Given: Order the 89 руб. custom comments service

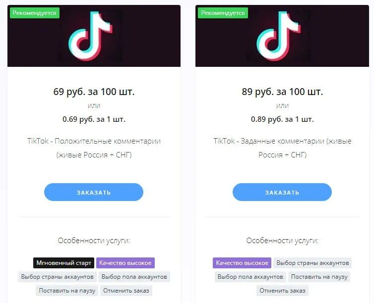Looking at the screenshot, I should pyautogui.click(x=282, y=192).
